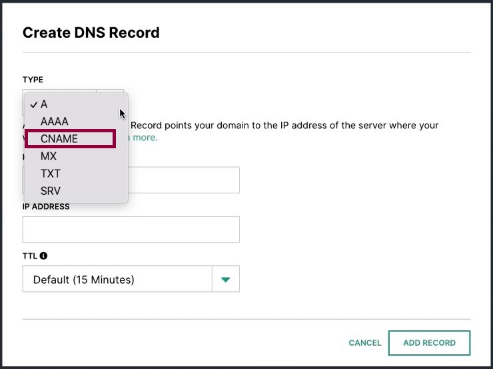The image size is (493, 369).
Task: Click the CANCEL button
Action: pos(364,342)
